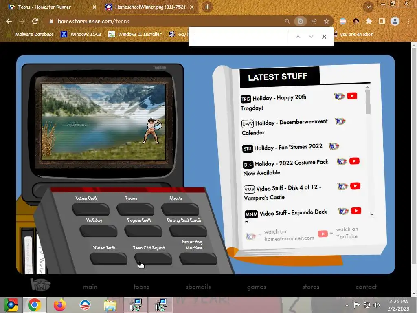The image size is (417, 313).
Task: Click address bar URL homestarrunner.com/toons
Action: pos(94,21)
